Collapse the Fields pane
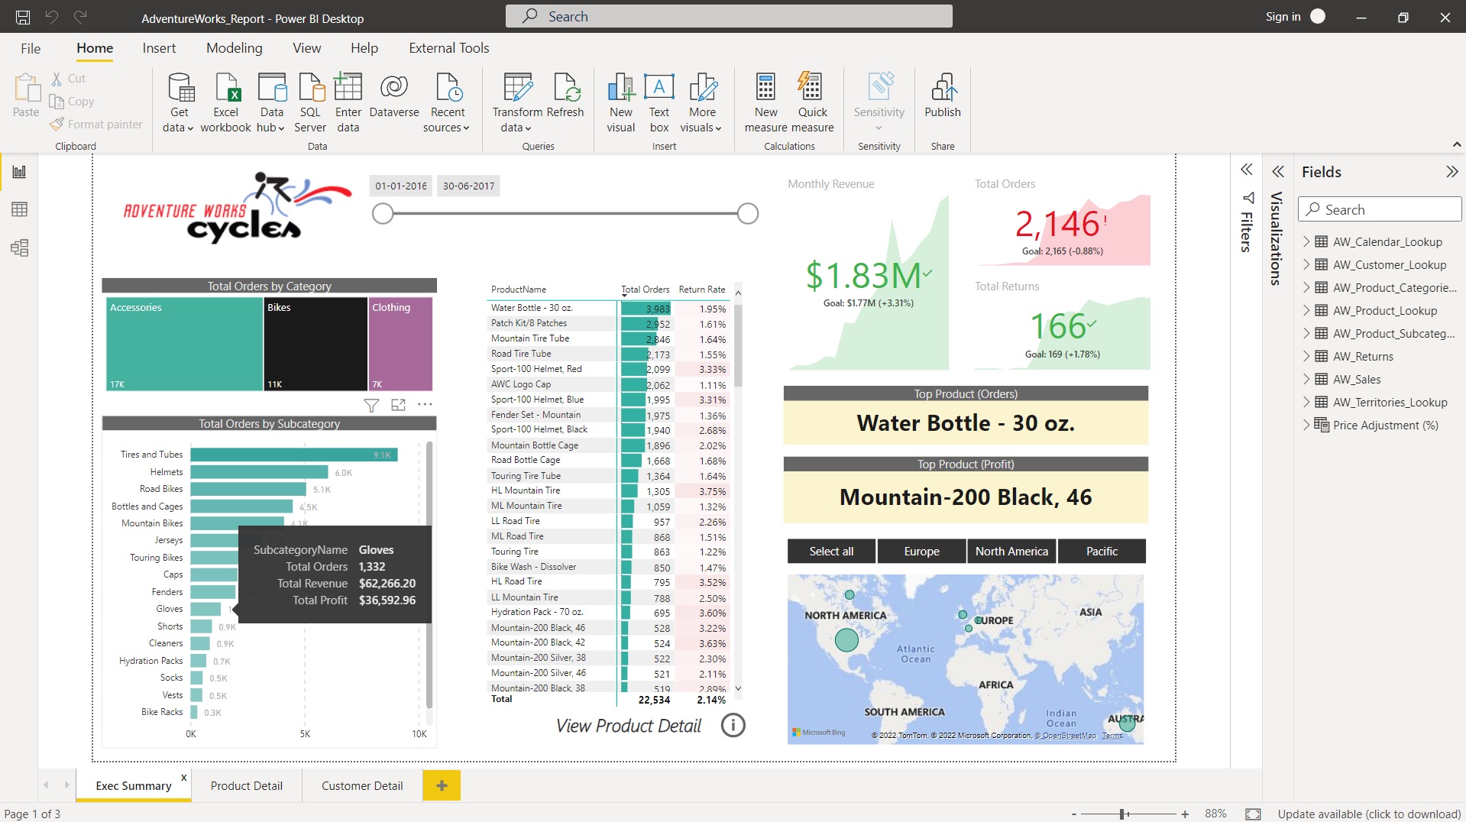The height and width of the screenshot is (822, 1466). click(x=1451, y=172)
